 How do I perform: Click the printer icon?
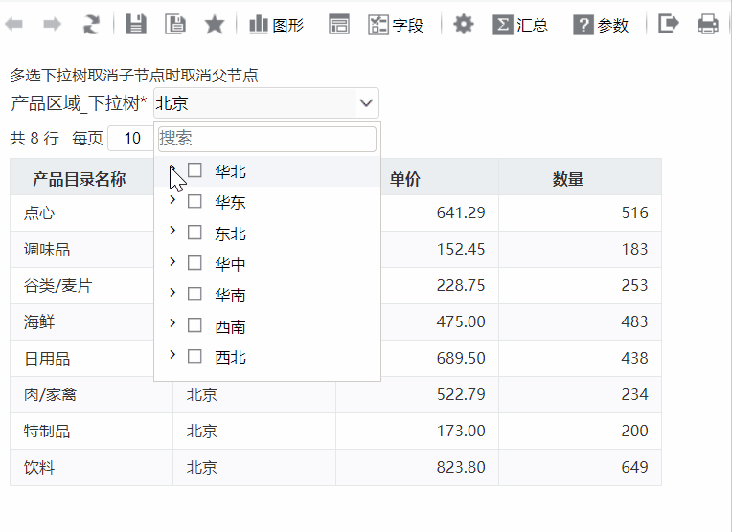pos(708,24)
